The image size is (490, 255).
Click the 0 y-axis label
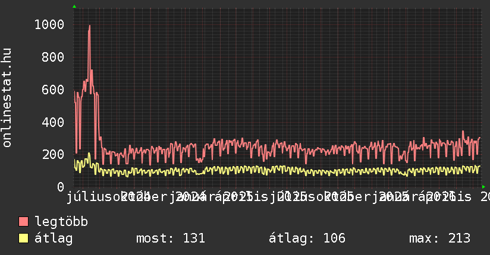(61, 187)
